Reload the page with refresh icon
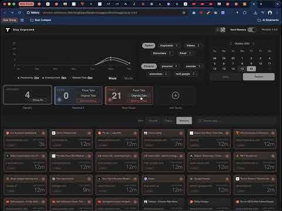 click(19, 13)
